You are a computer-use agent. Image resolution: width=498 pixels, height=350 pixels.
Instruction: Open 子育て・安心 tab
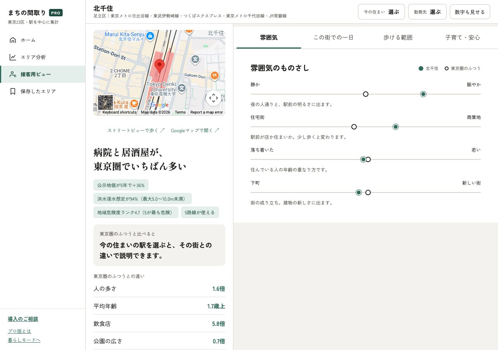463,38
